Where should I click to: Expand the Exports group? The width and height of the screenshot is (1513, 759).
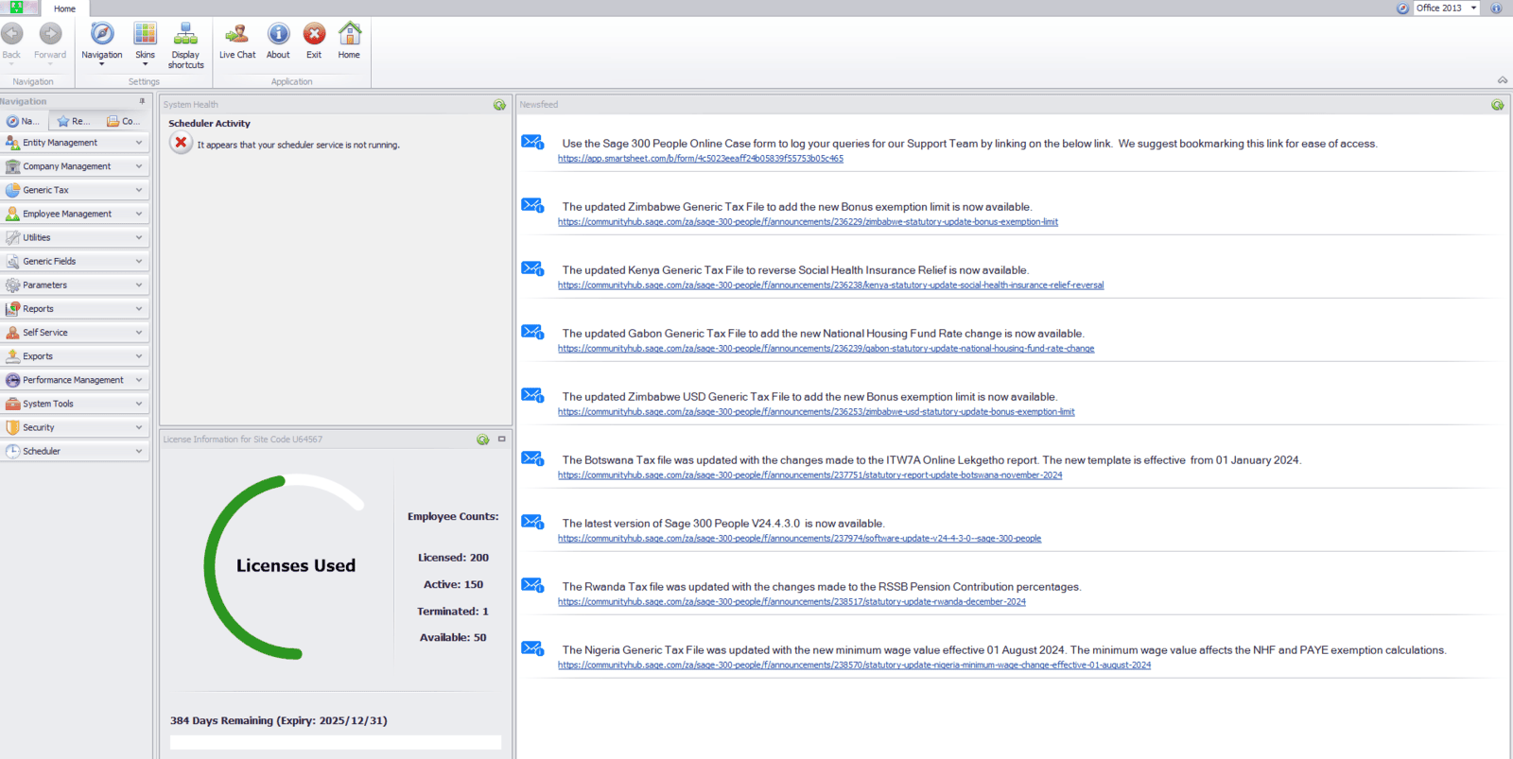(75, 356)
